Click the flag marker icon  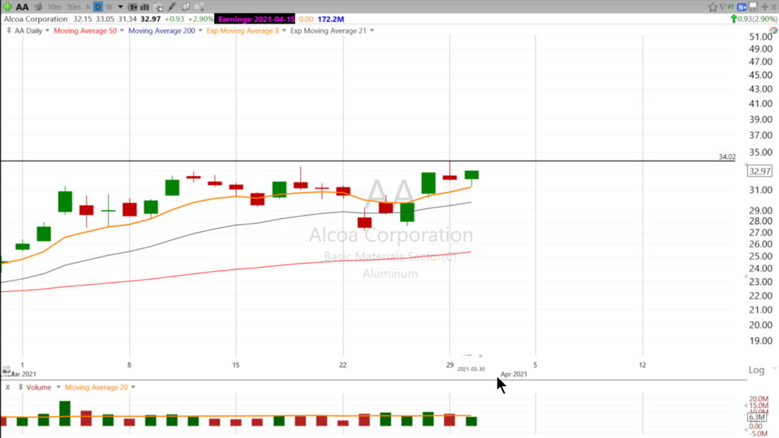click(x=723, y=6)
